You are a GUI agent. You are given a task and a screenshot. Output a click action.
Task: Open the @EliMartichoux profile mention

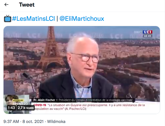pos(82,19)
